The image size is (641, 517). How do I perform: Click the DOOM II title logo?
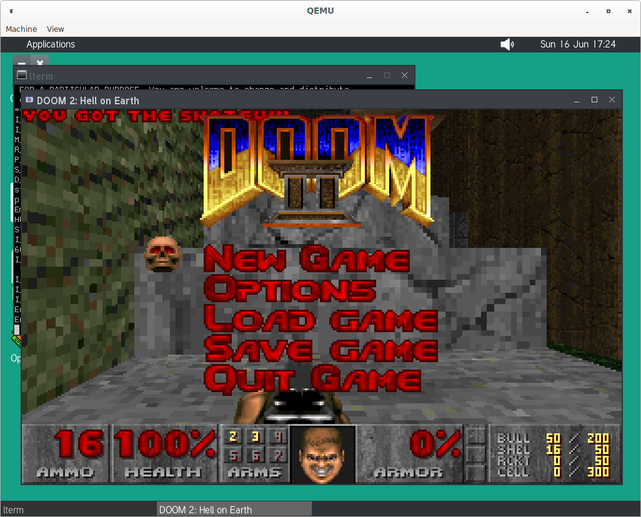point(317,170)
